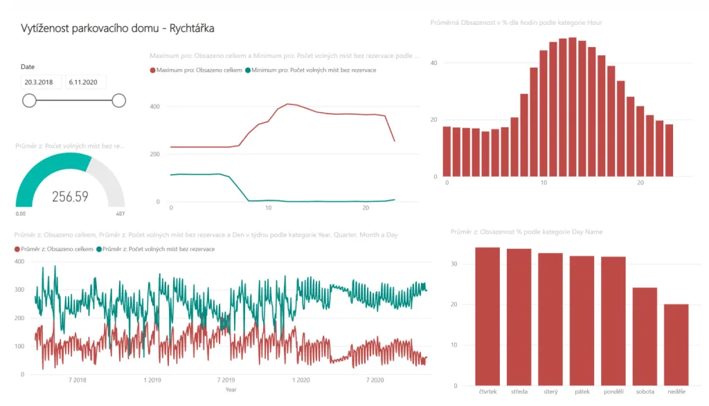Select the neděle bar in Day Name chart
This screenshot has height=406, width=709.
(676, 344)
